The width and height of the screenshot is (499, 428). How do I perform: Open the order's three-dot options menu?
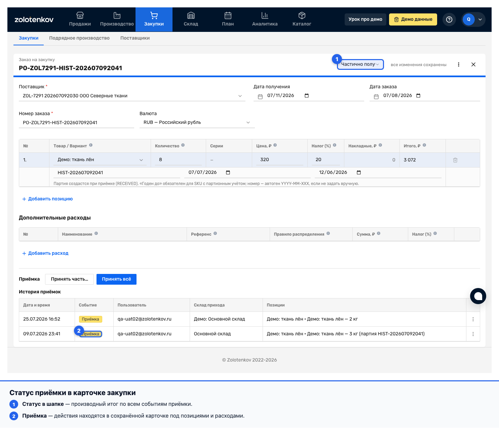click(458, 64)
